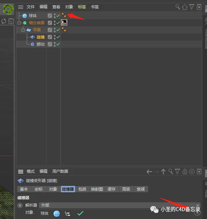207x219 pixels.
Task: Click back arrow in Attribute Manager
Action: [x=149, y=172]
